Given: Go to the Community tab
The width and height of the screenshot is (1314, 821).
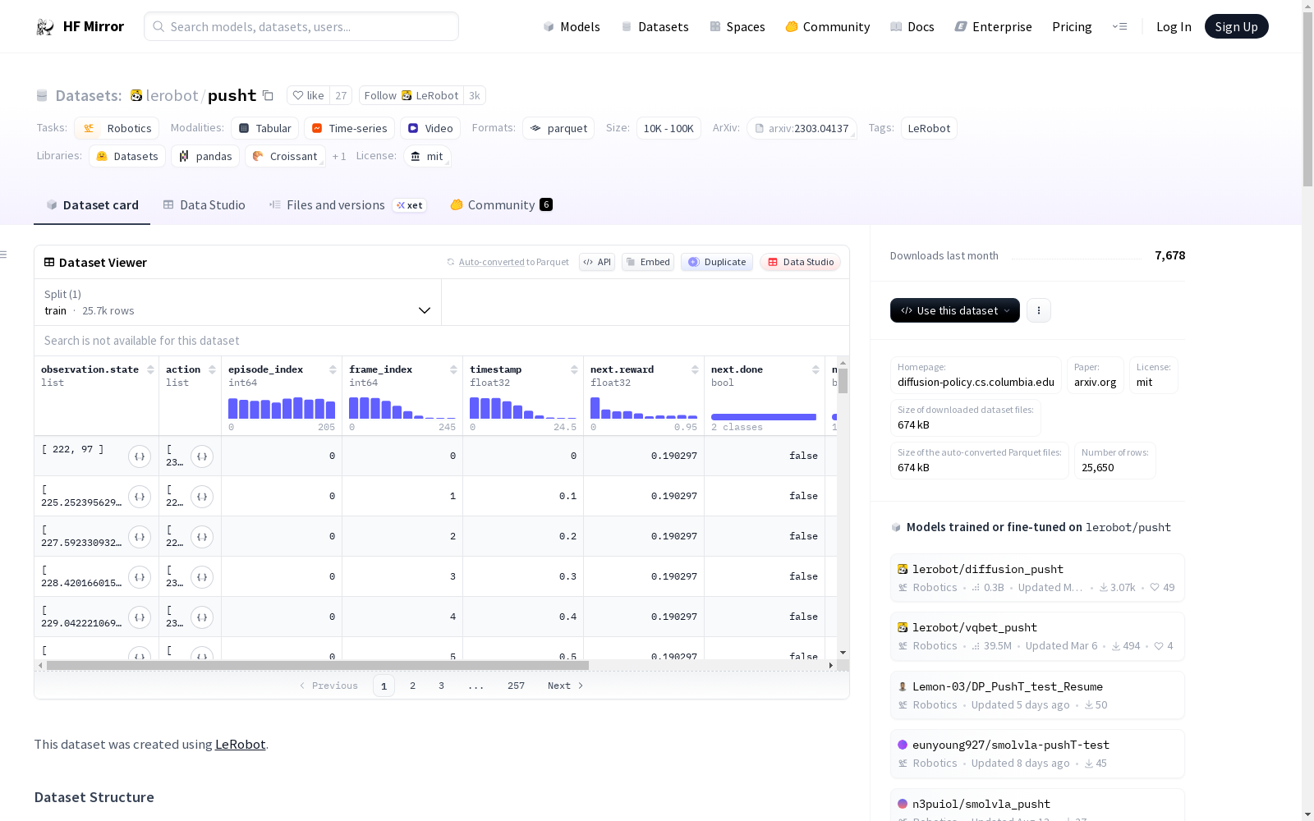Looking at the screenshot, I should pos(501,205).
